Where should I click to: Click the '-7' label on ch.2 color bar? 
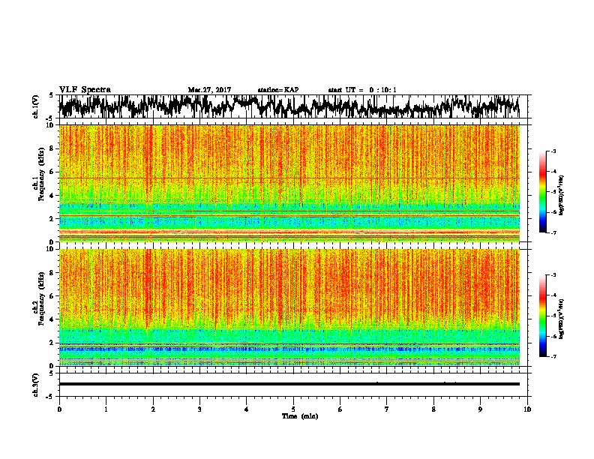[x=553, y=357]
